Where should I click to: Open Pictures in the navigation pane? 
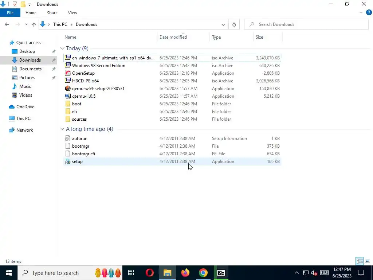pyautogui.click(x=27, y=78)
